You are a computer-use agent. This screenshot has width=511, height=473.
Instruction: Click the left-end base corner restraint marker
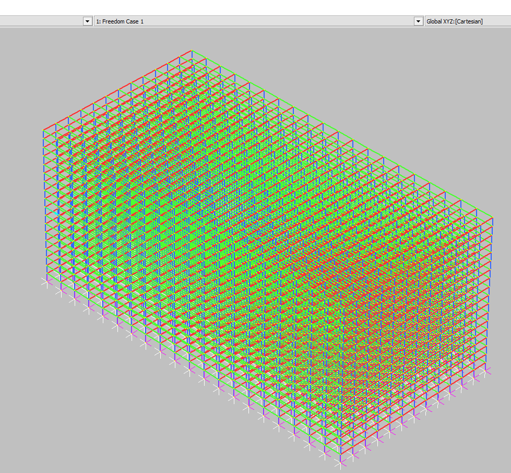click(x=45, y=281)
